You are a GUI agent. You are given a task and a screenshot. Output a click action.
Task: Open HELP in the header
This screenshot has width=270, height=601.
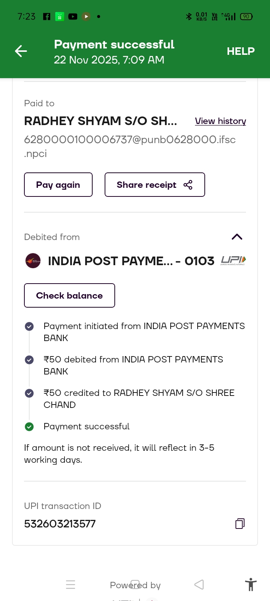240,51
